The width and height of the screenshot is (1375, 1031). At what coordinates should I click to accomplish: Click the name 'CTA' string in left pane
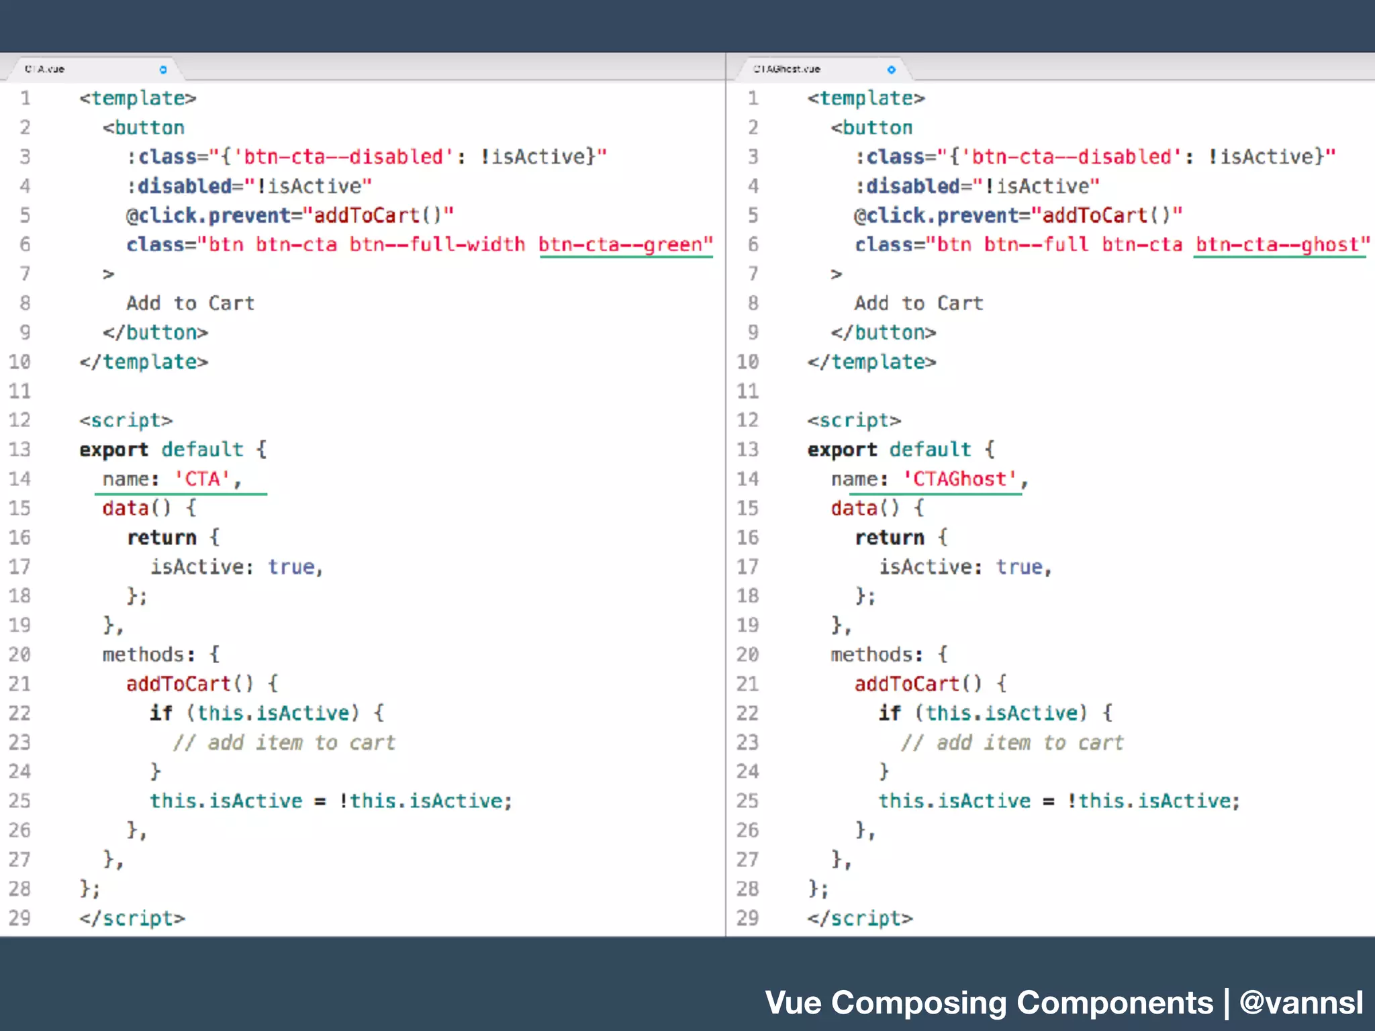click(x=202, y=479)
